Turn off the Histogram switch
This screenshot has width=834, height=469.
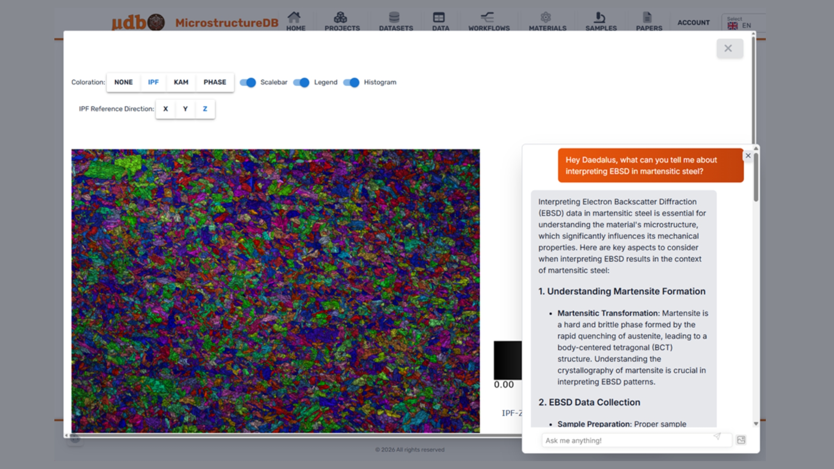pos(351,83)
